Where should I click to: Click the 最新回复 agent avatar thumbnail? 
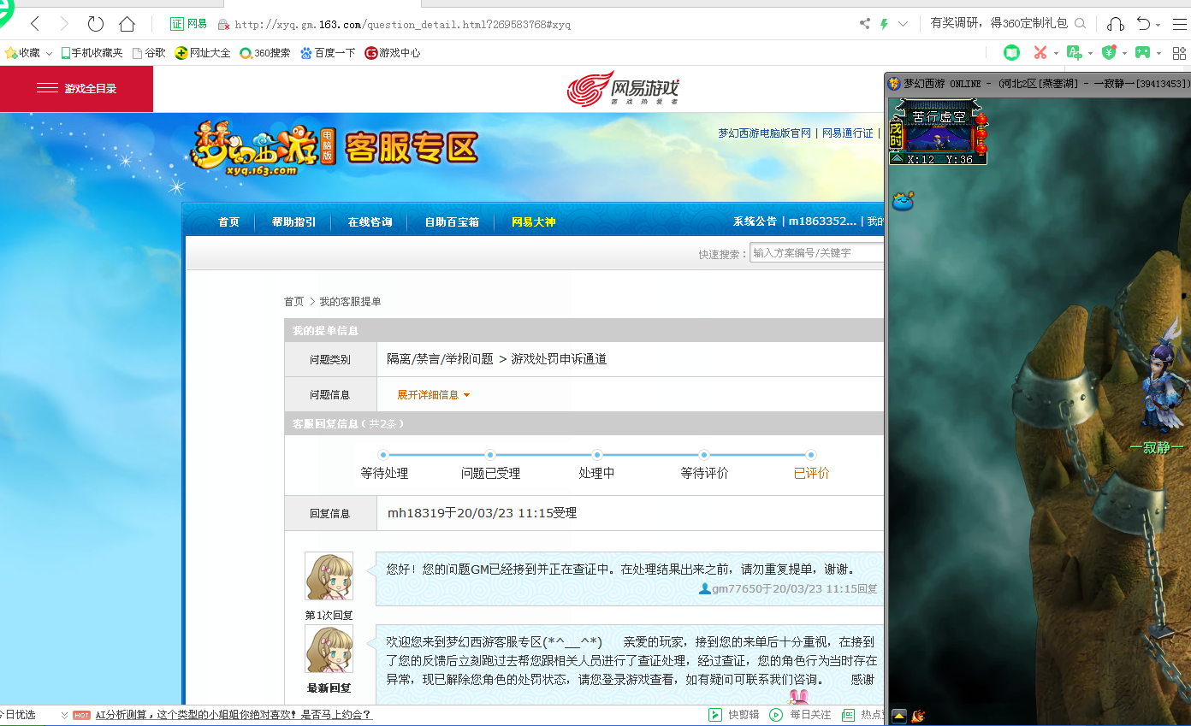click(x=329, y=649)
